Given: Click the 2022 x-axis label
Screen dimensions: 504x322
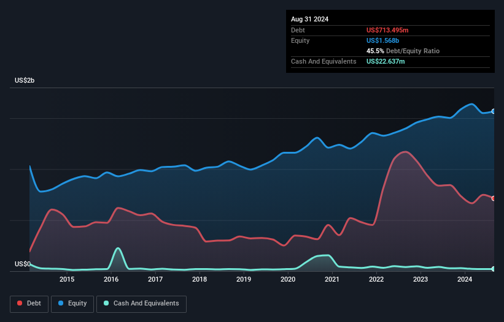Looking at the screenshot, I should pyautogui.click(x=376, y=279).
